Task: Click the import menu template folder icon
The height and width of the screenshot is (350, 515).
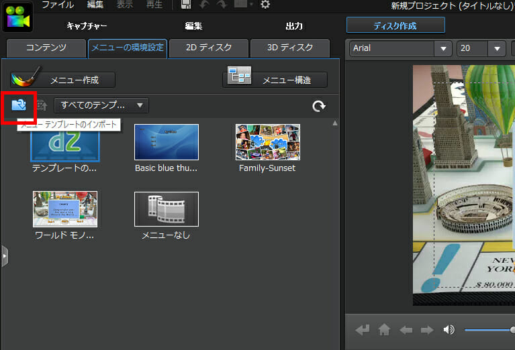Action: click(19, 105)
